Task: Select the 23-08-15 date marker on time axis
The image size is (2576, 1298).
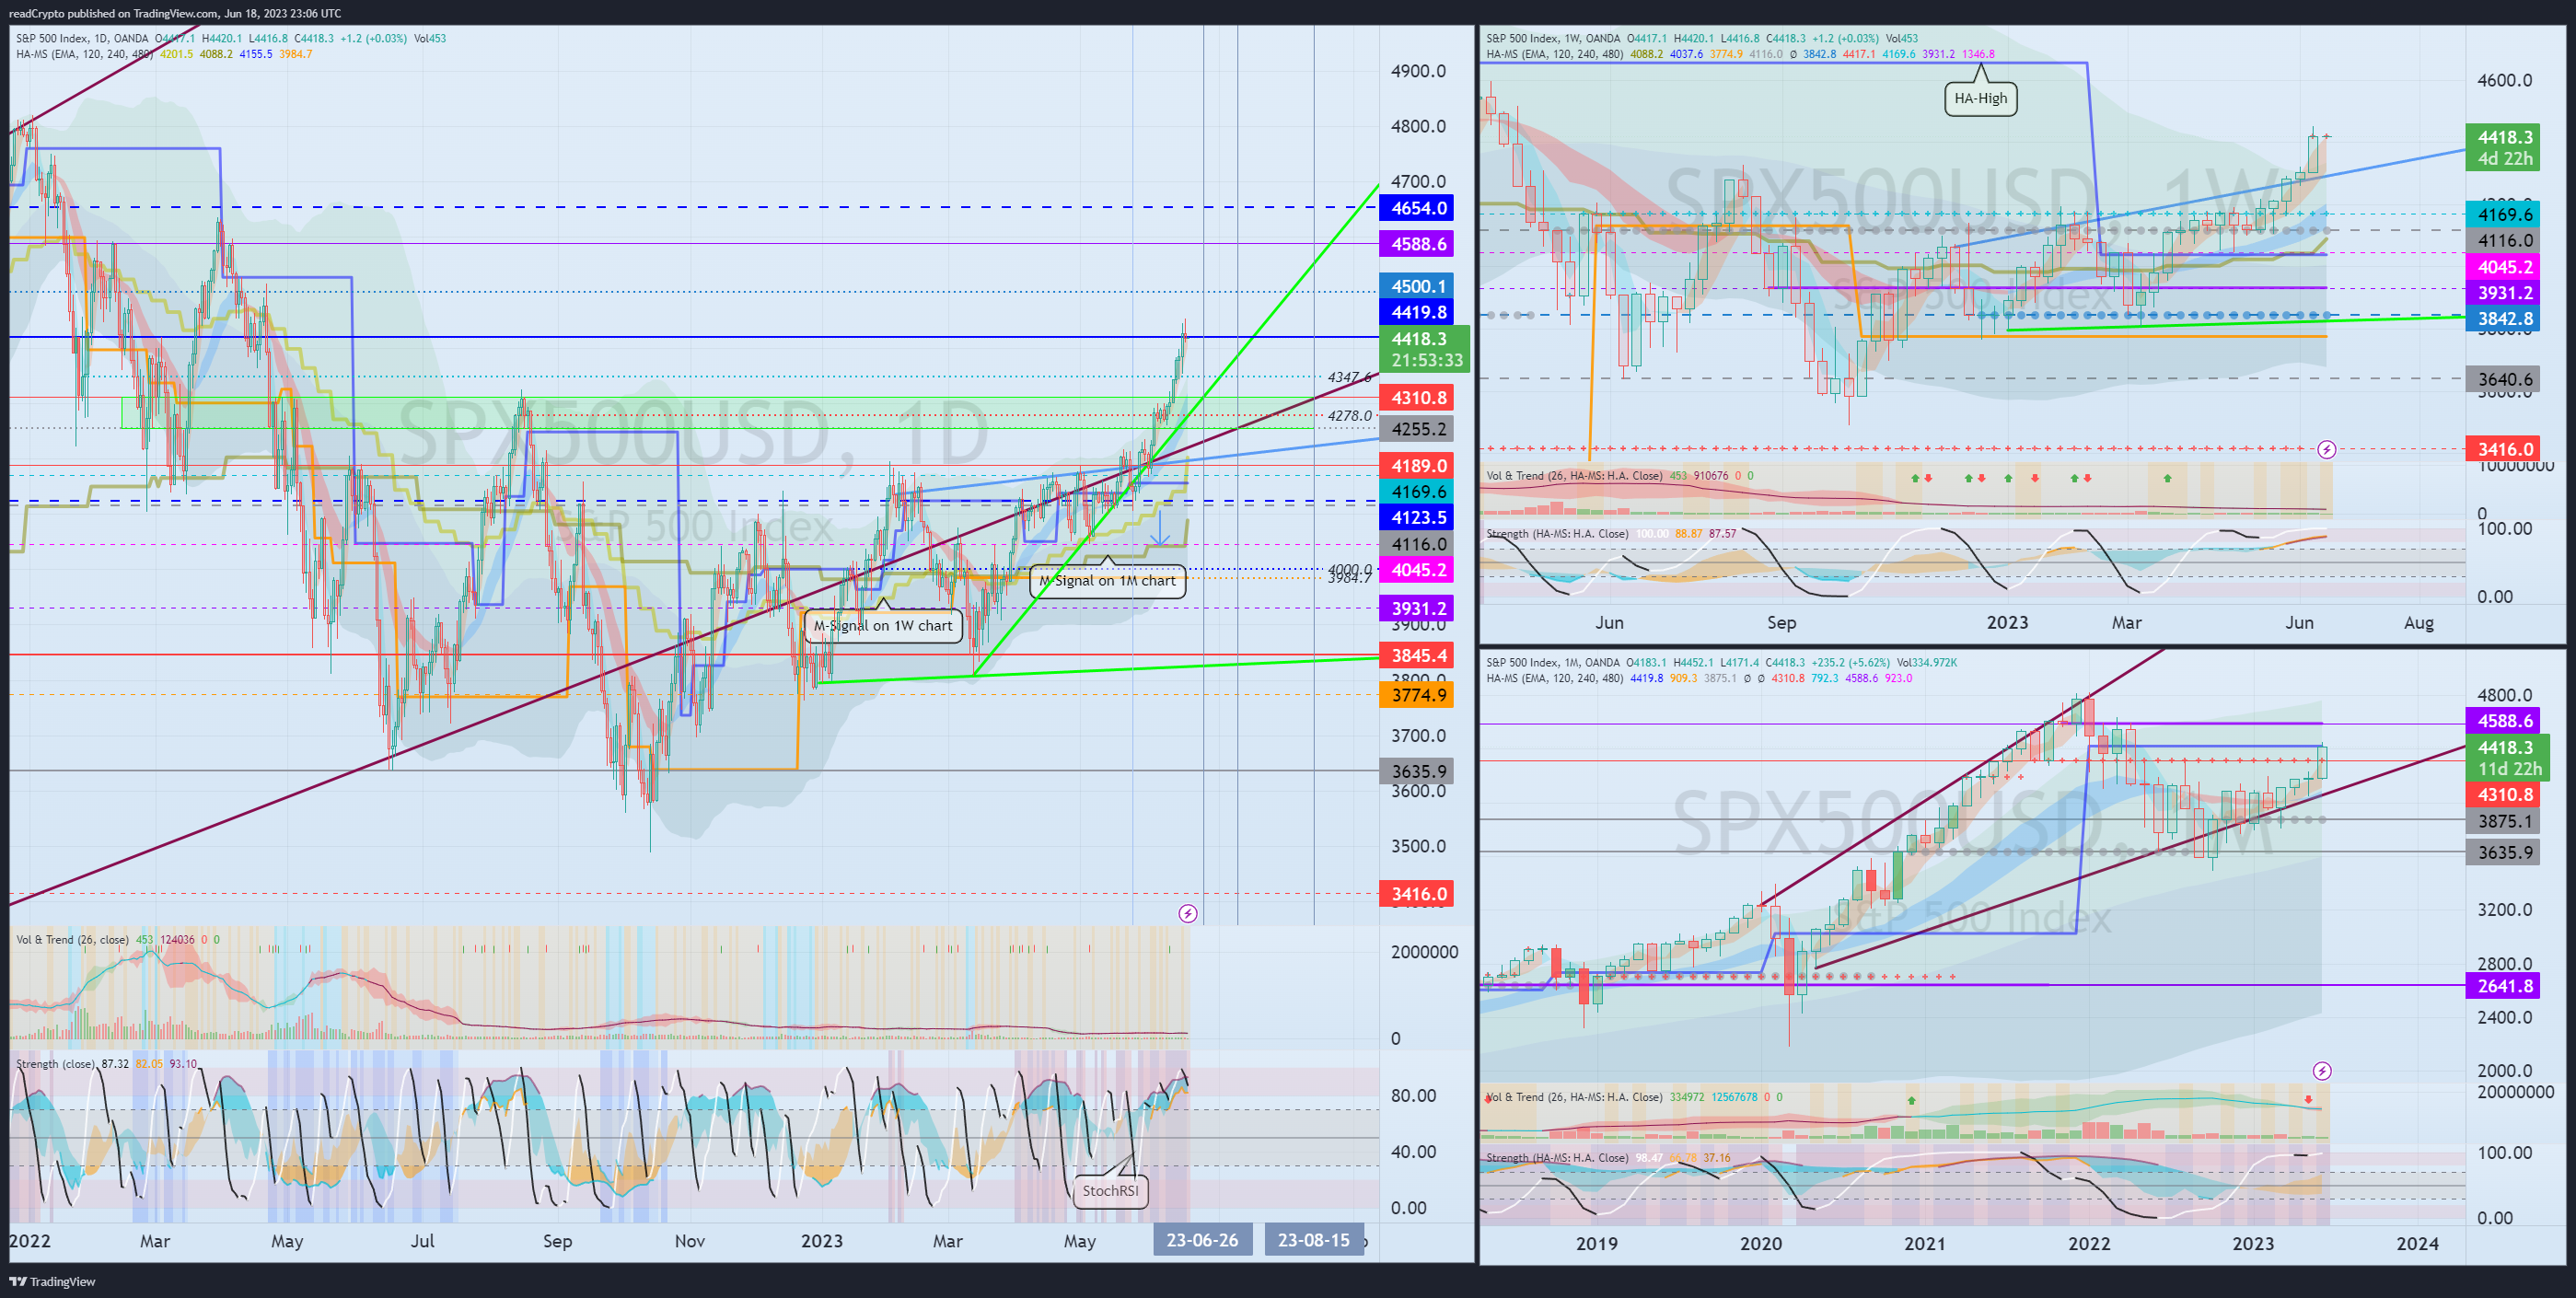Action: [1314, 1240]
